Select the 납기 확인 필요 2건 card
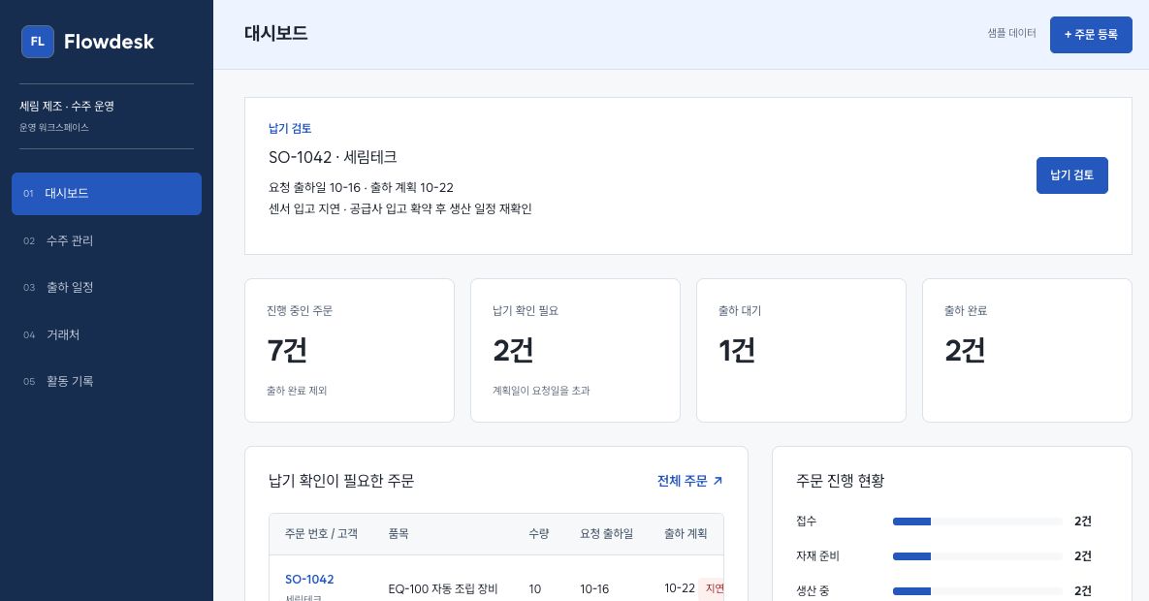 [575, 350]
